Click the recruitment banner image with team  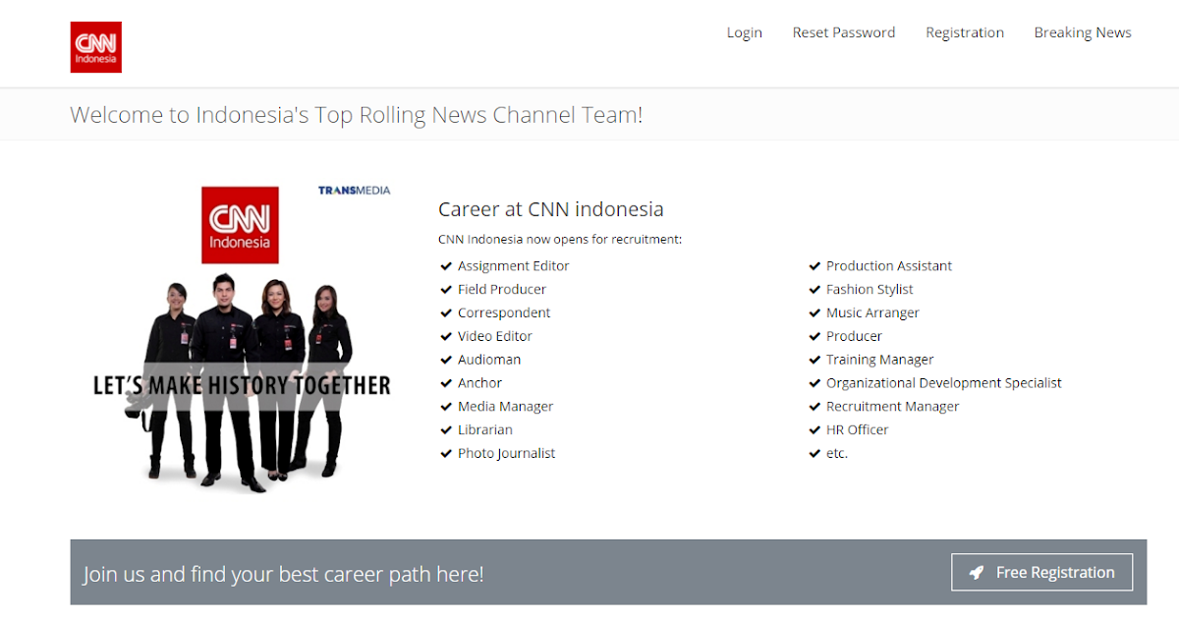pos(241,337)
